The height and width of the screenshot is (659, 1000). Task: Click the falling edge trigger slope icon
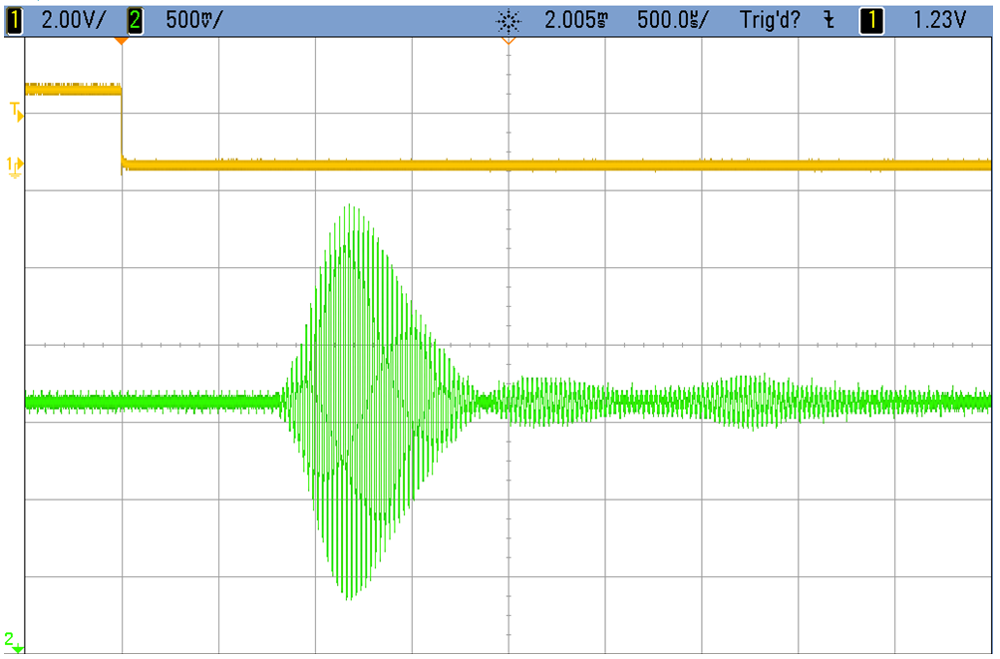coord(829,20)
